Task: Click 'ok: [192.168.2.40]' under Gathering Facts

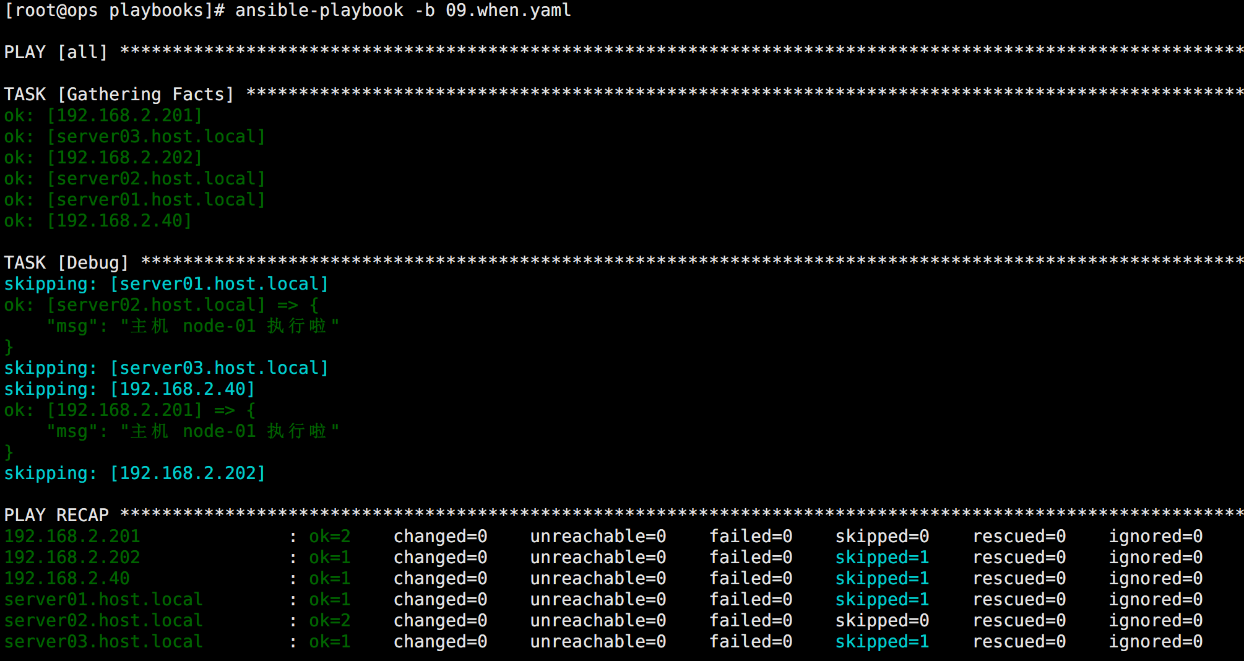Action: click(x=98, y=220)
